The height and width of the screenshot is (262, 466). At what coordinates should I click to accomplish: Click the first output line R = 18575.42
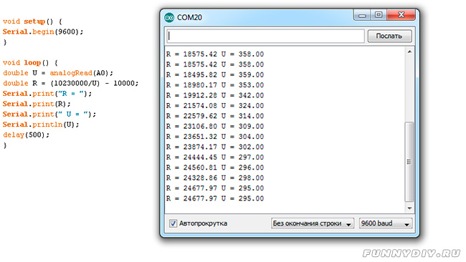(x=215, y=54)
